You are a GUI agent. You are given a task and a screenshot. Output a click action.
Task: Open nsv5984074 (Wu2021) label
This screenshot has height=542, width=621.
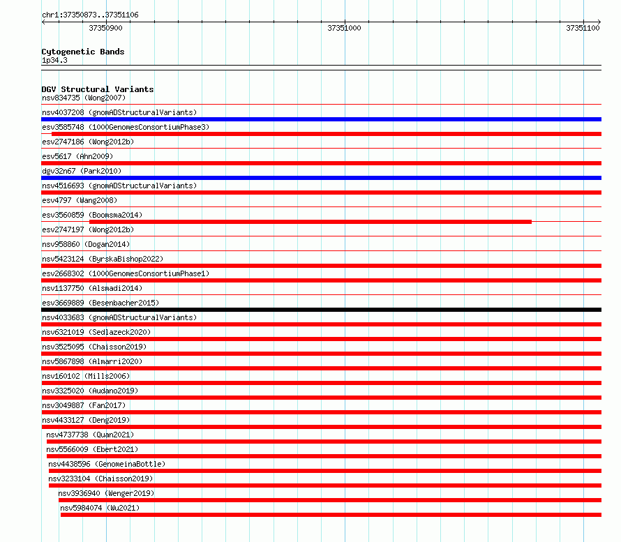[x=100, y=508]
